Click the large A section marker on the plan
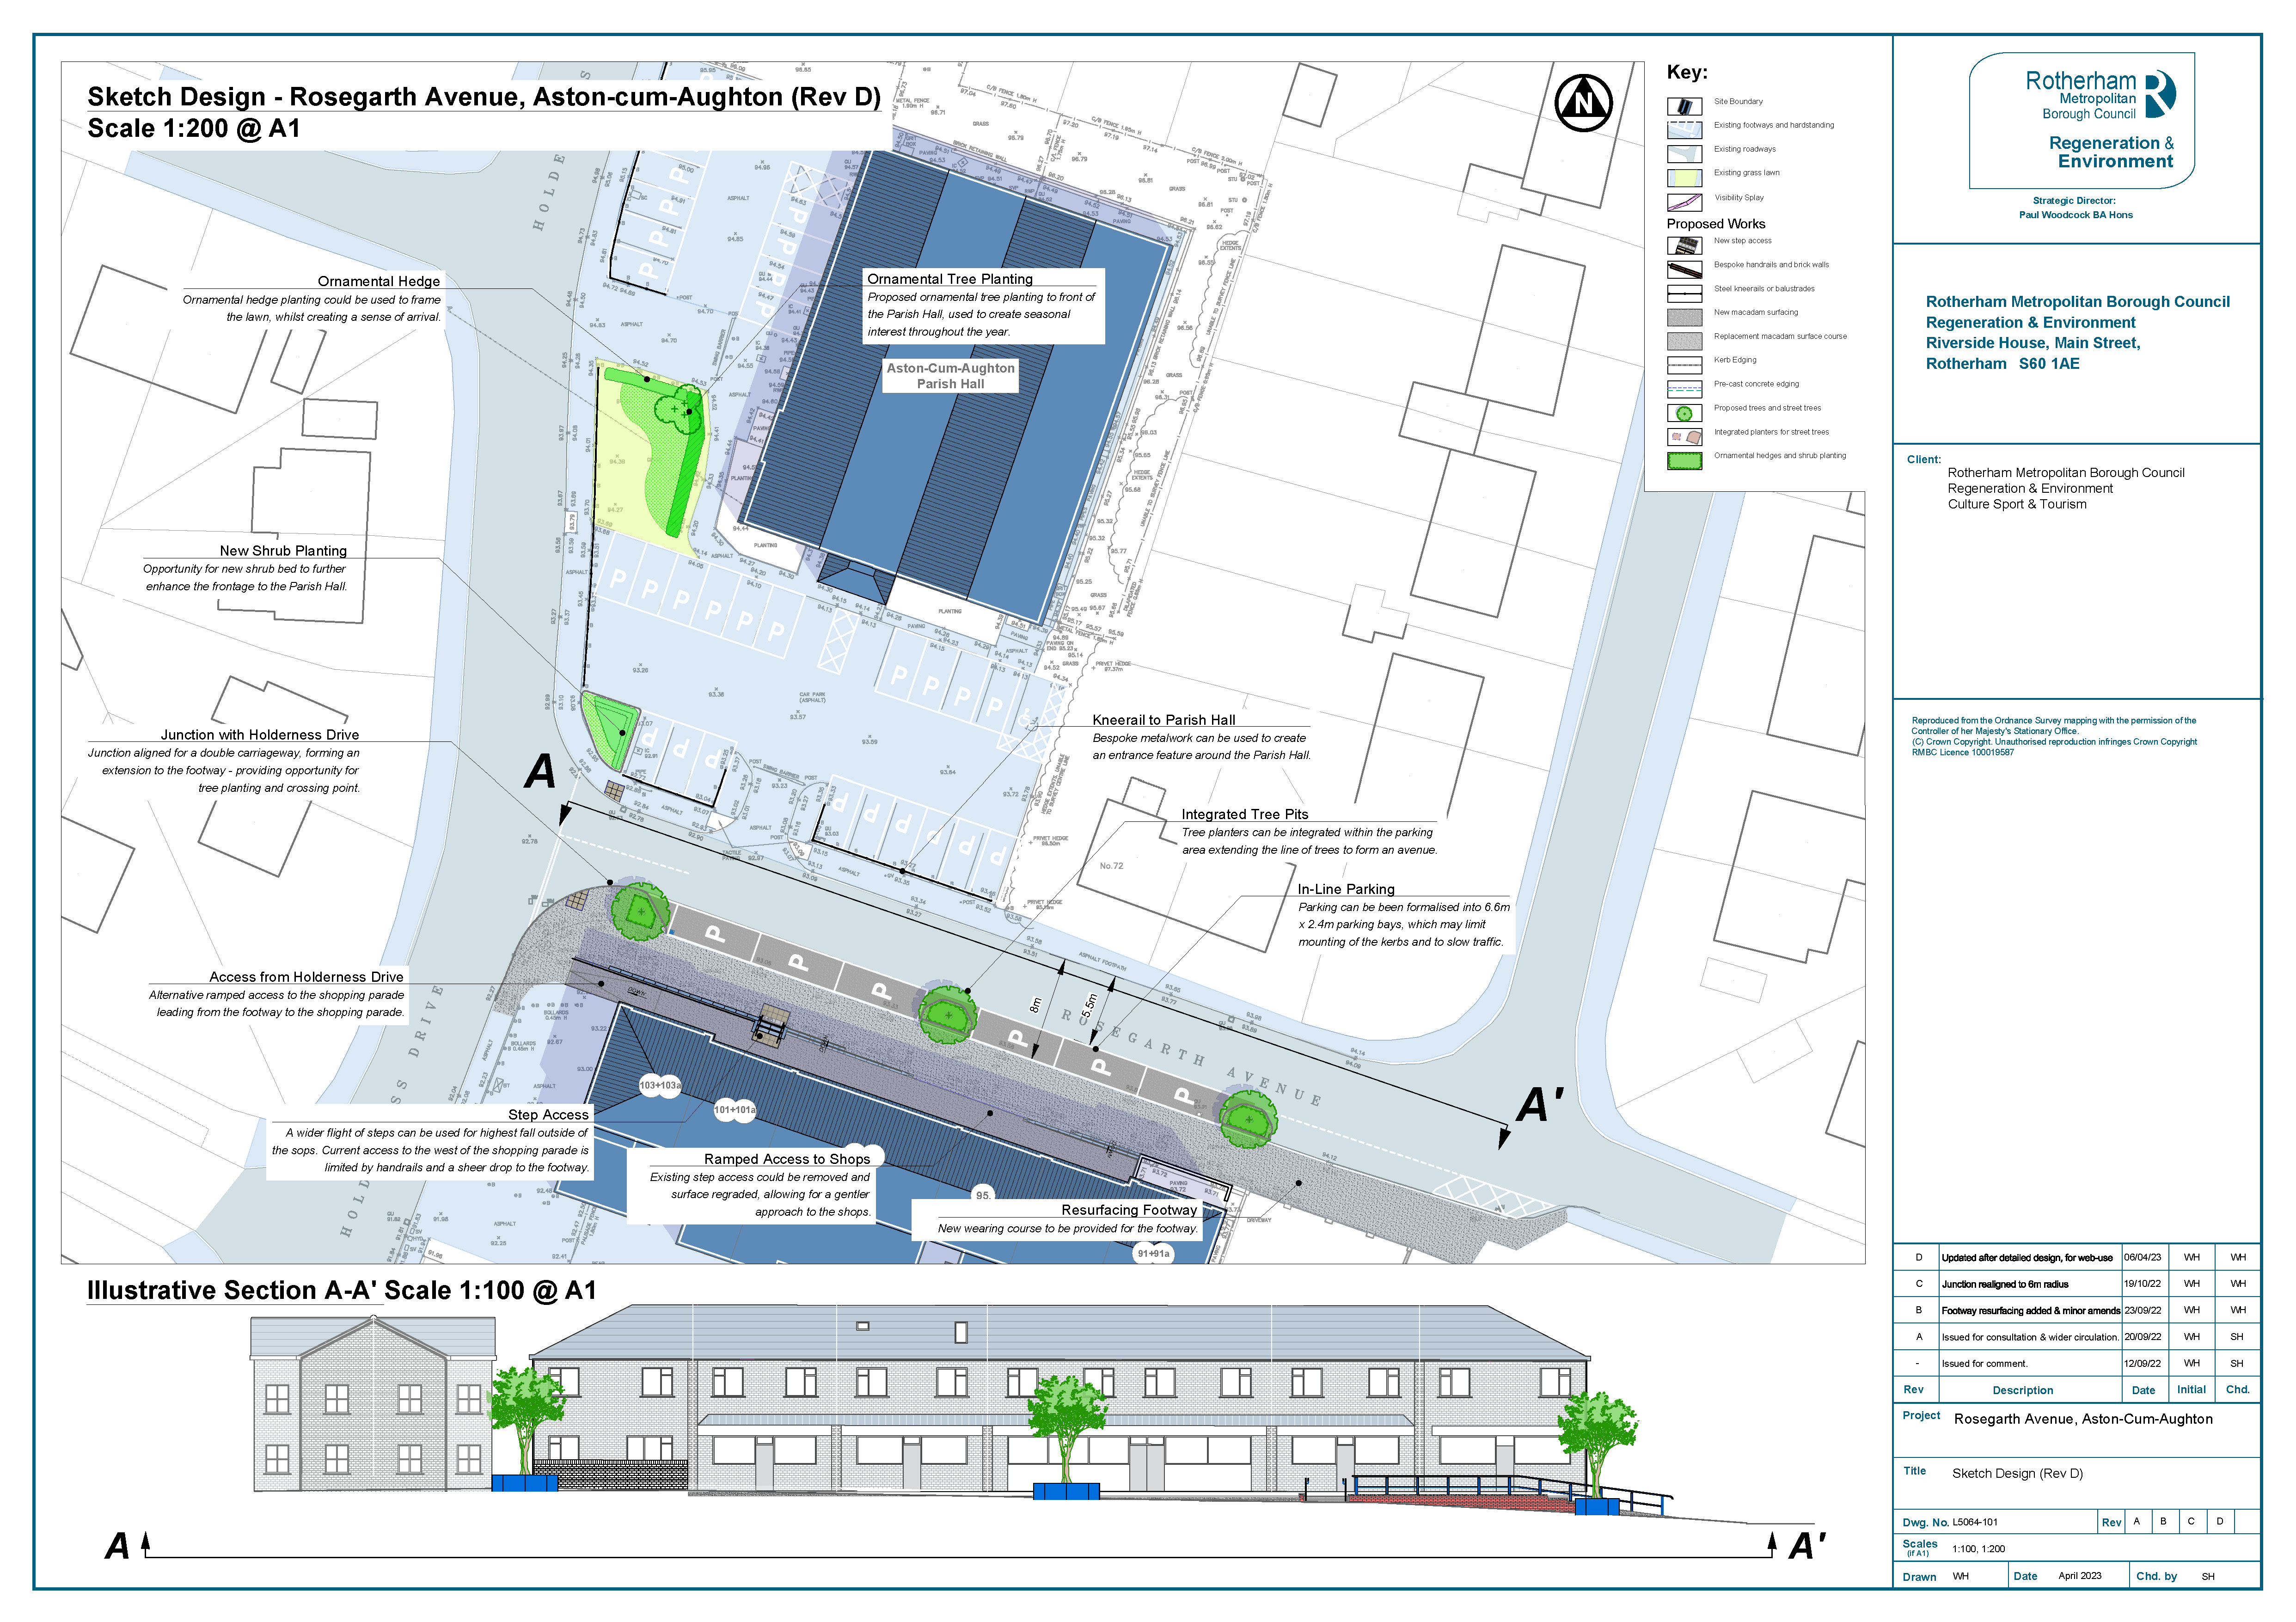 540,771
